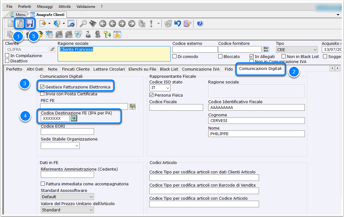Click the a-z key icon beside Codice fornitore
The height and width of the screenshot is (217, 344).
[x=266, y=49]
